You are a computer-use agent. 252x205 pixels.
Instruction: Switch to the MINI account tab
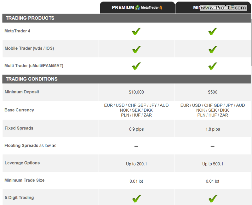[x=213, y=8]
